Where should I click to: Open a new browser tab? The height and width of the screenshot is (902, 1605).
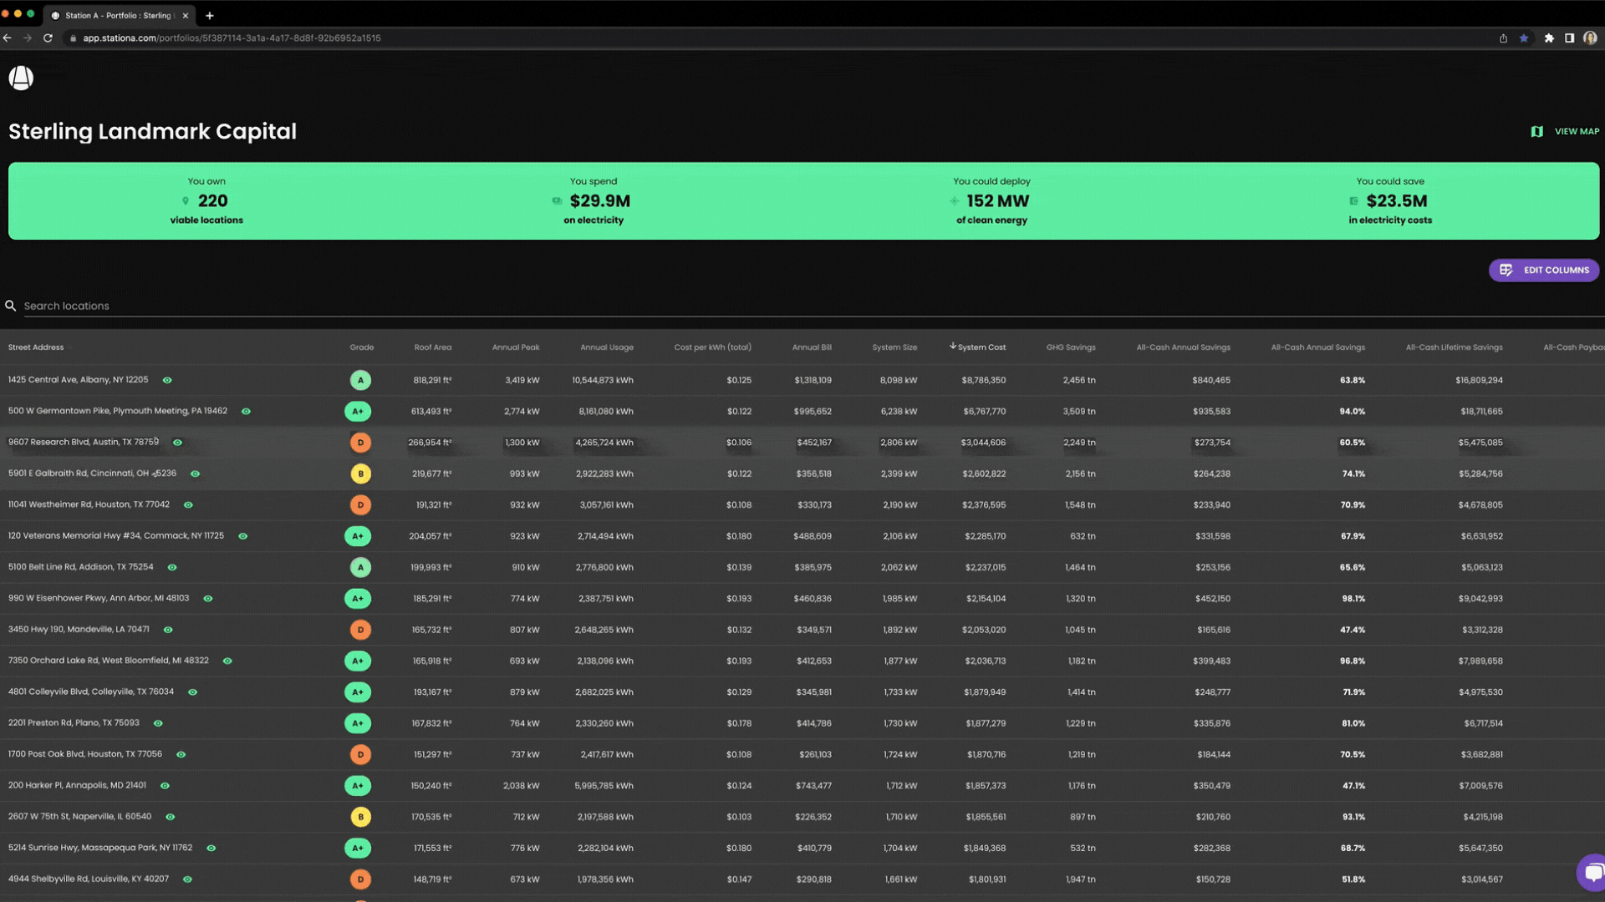click(210, 15)
